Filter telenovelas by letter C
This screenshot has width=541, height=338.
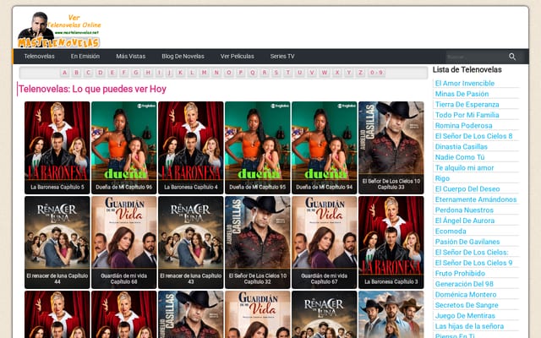point(88,73)
